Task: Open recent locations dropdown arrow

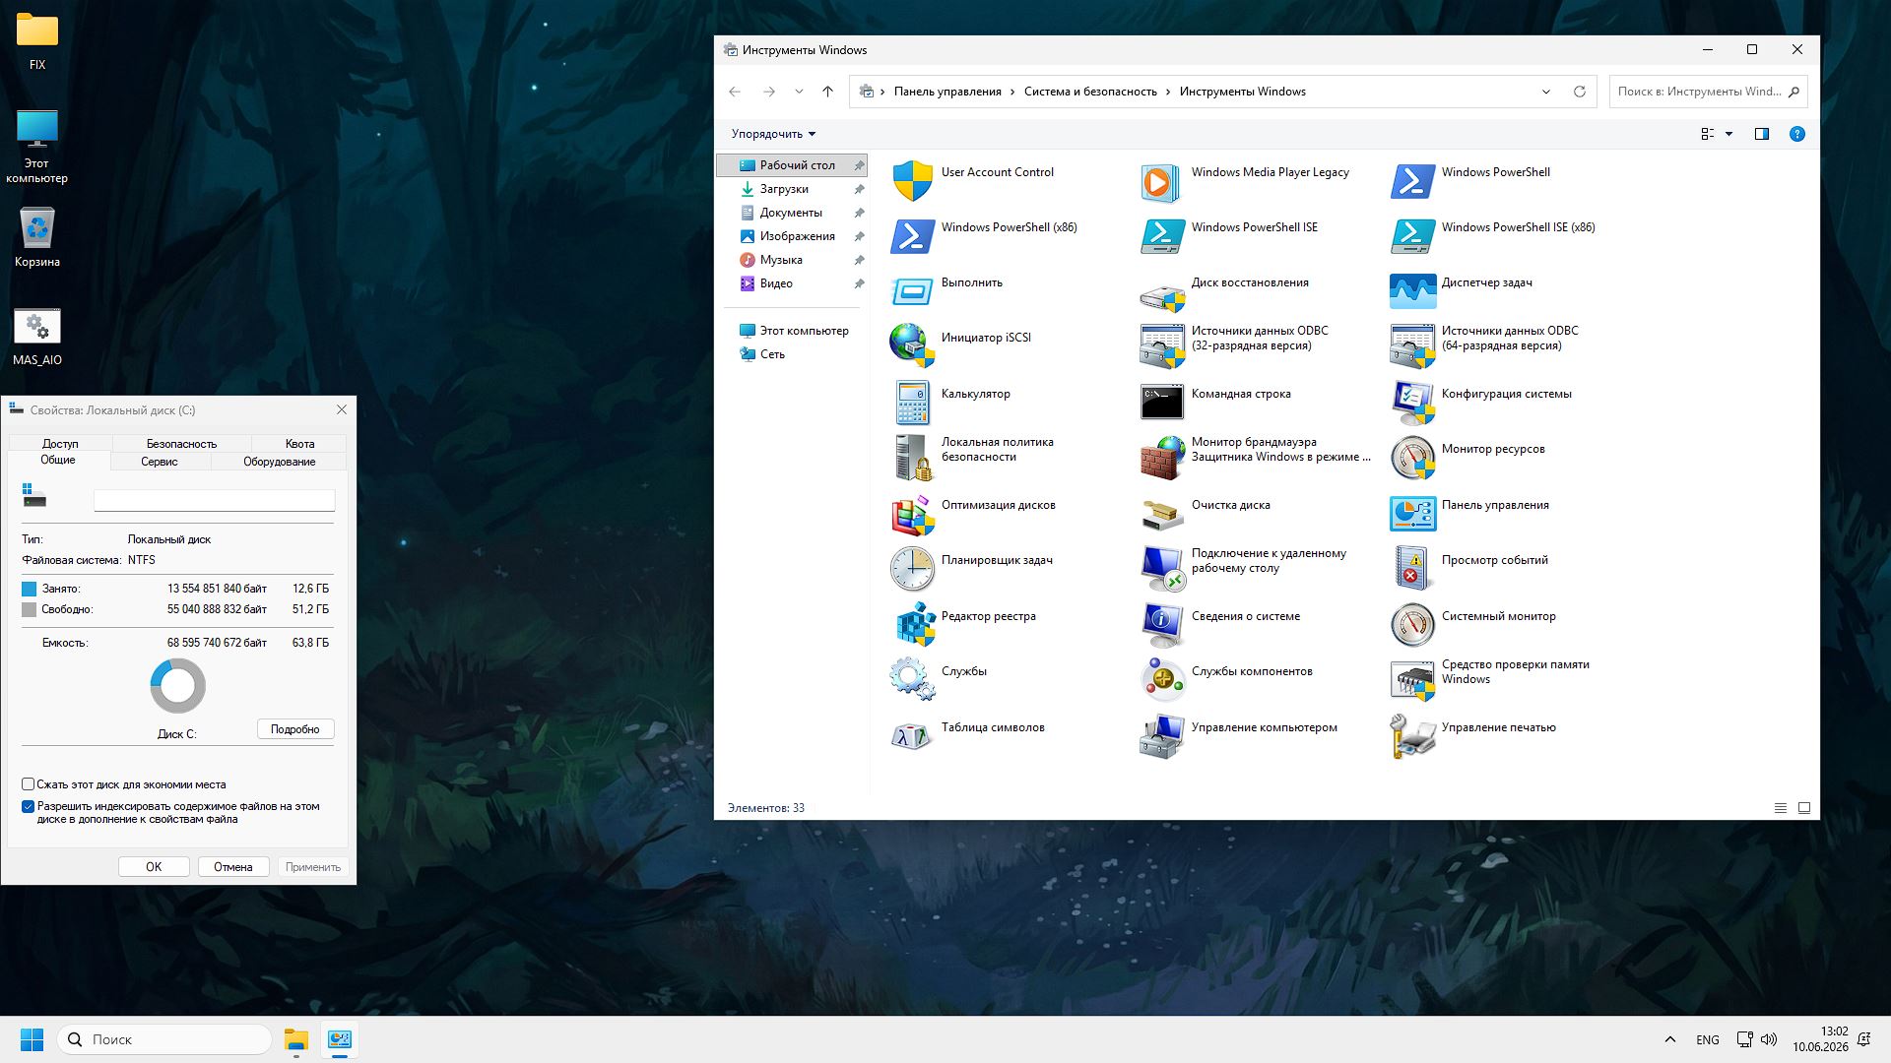Action: point(799,92)
